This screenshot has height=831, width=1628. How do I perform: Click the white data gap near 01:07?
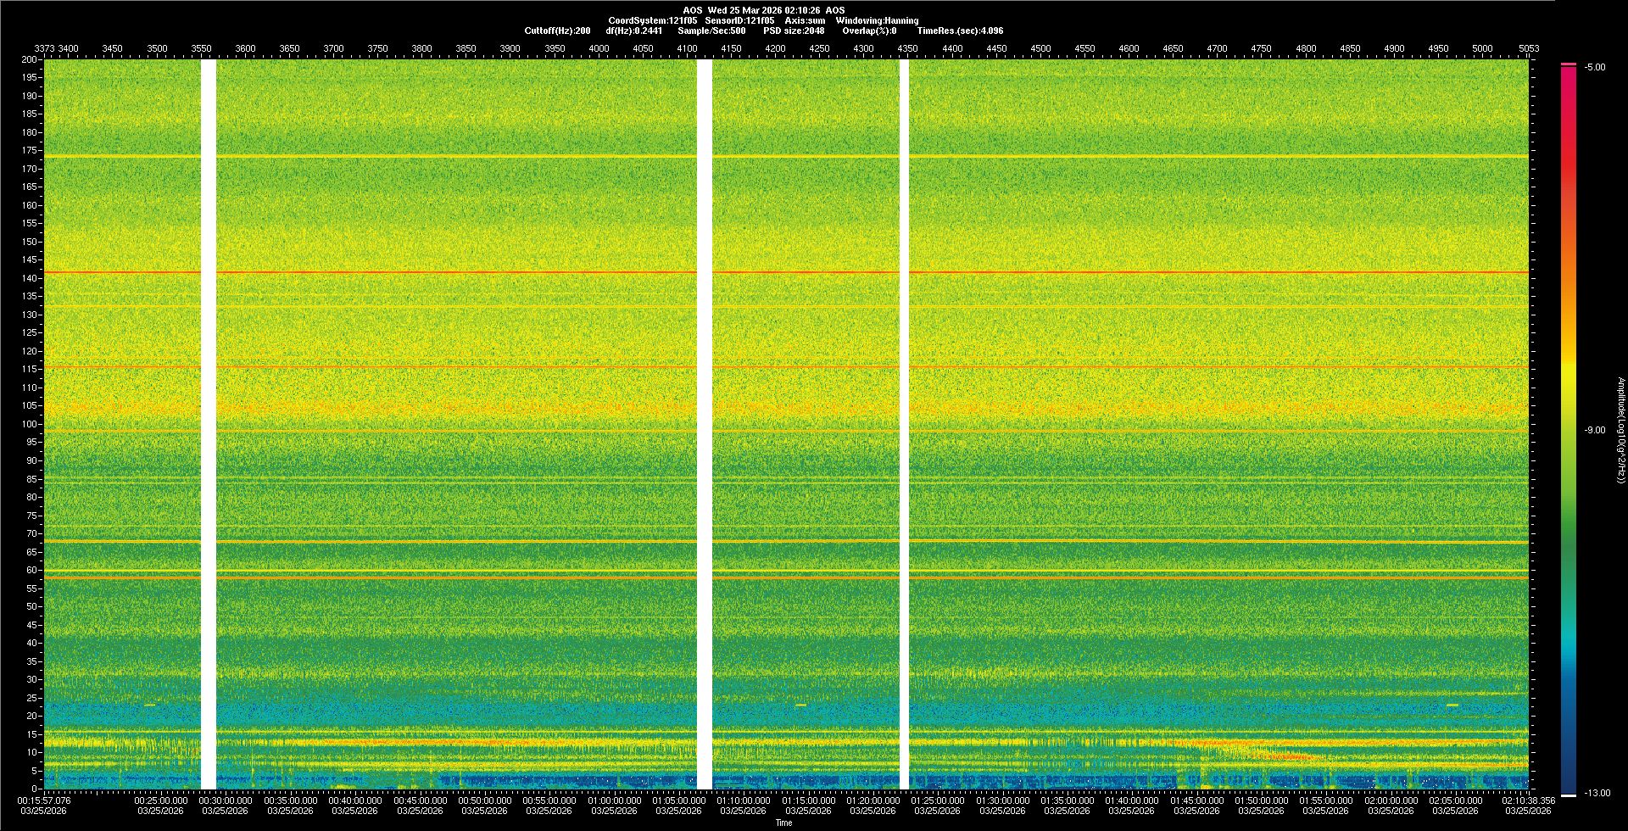(x=704, y=424)
